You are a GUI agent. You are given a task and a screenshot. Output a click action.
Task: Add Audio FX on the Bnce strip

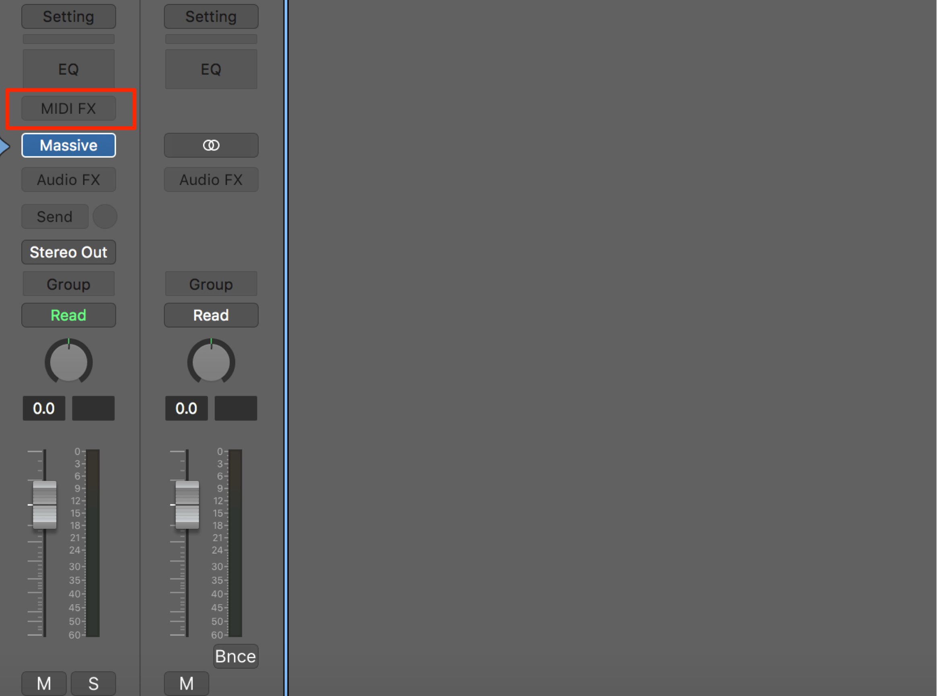coord(211,180)
